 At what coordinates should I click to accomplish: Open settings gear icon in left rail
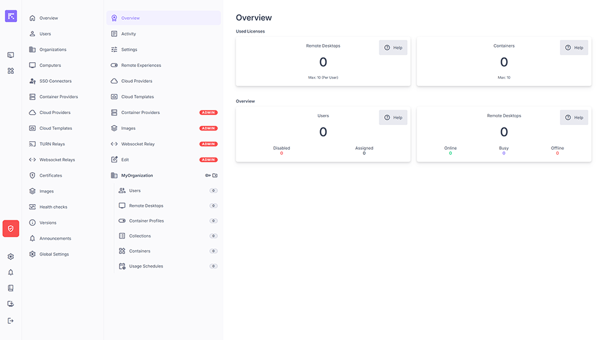click(11, 257)
